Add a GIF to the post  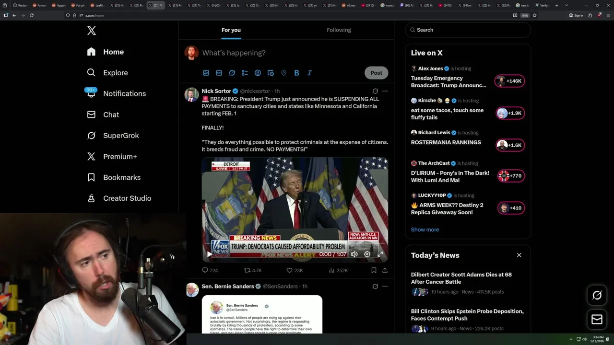point(219,73)
